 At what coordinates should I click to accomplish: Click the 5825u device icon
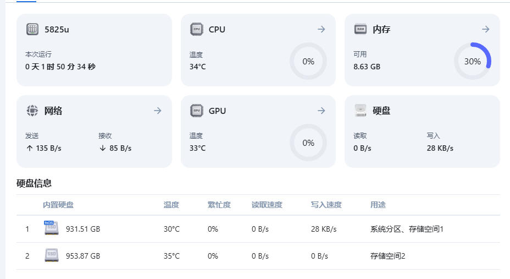pyautogui.click(x=32, y=29)
